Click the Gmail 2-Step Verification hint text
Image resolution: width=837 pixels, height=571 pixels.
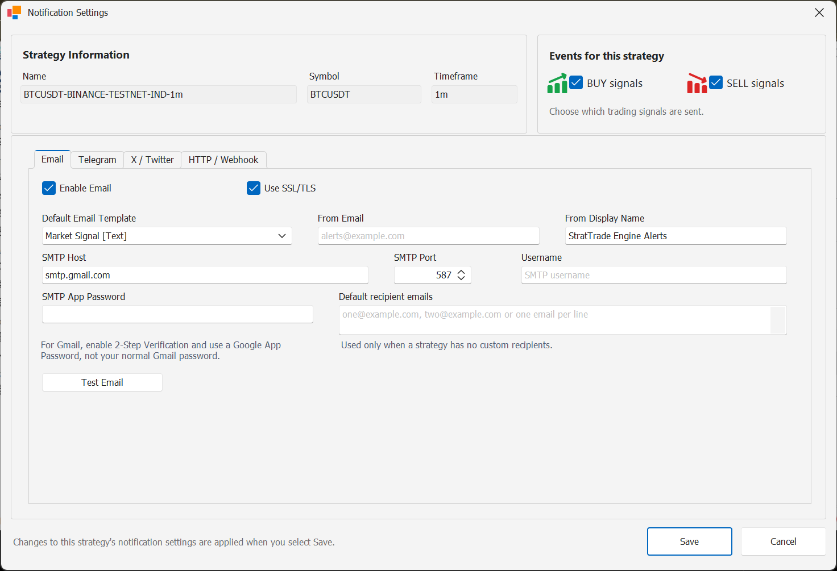[161, 351]
